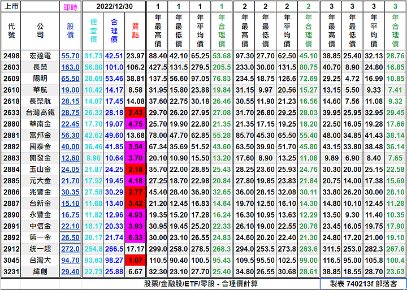Click the 1-year average 278.5 for 統一超
This screenshot has width=407, height=290.
200,249
